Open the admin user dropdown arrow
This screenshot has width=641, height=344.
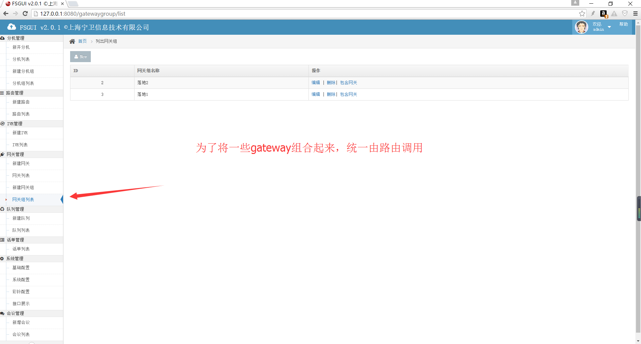[609, 27]
